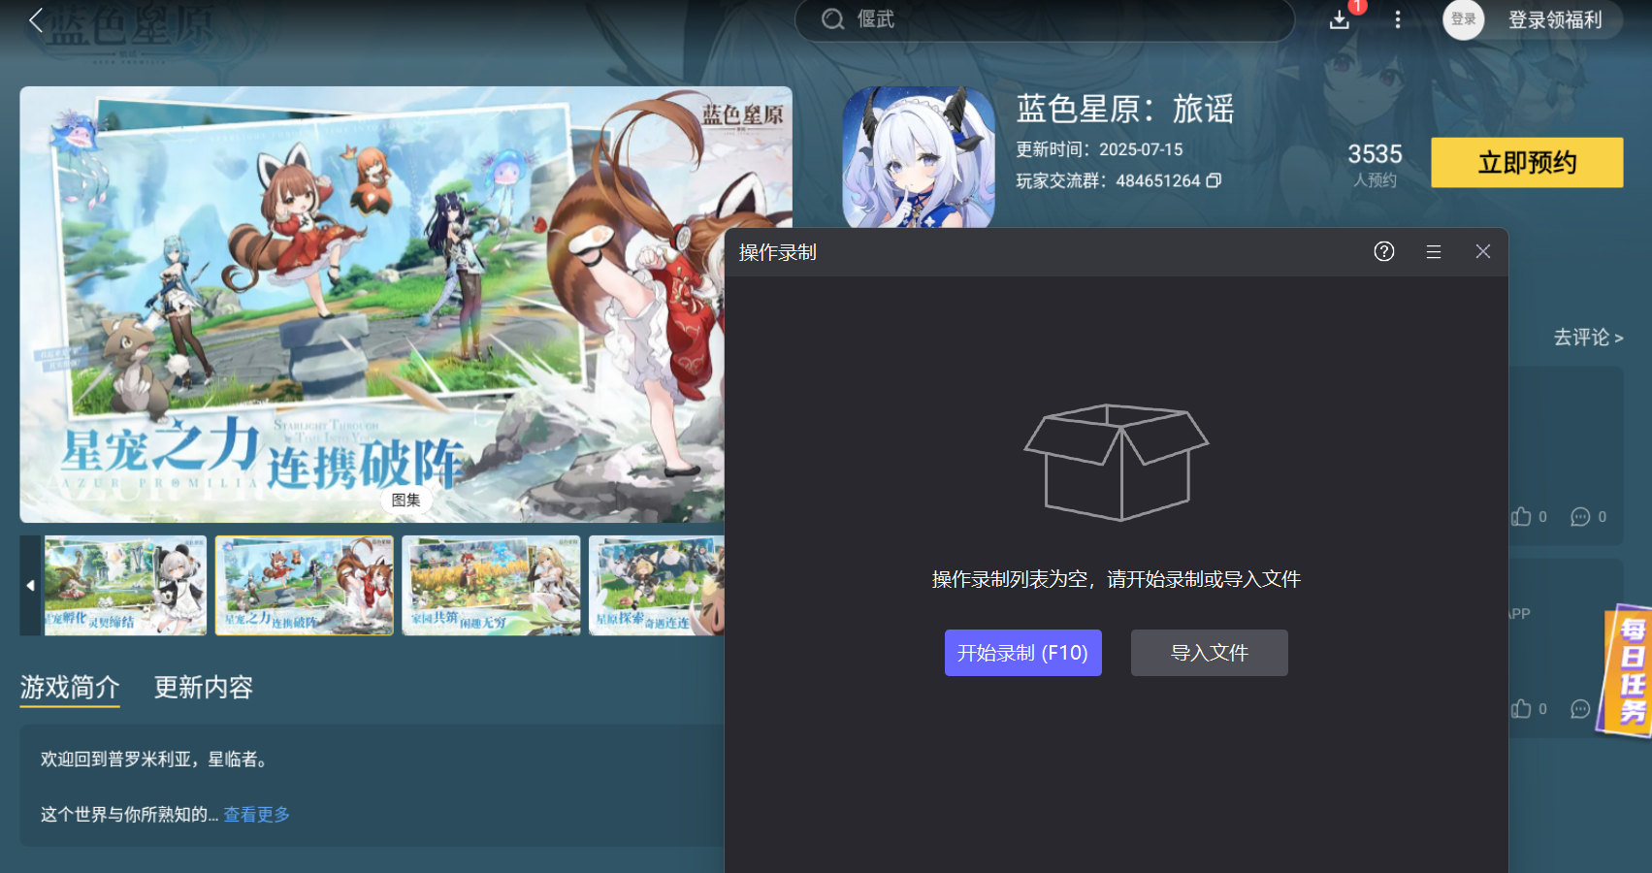
Task: Open the 操作录制 panel hamburger menu
Action: [x=1434, y=252]
